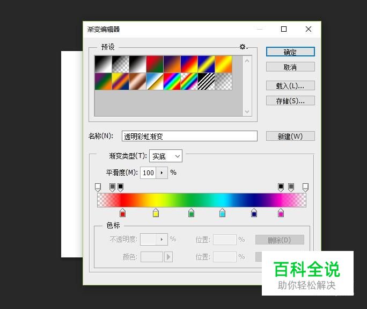Select the spectrum rainbow gradient preset
Image resolution: width=367 pixels, height=309 pixels.
172,81
